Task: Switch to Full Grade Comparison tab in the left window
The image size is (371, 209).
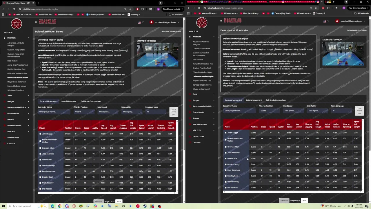Action: 90,101
